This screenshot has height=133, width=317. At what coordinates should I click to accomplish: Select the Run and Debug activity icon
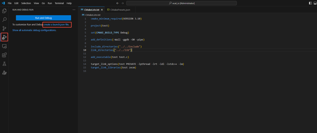coord(4,37)
